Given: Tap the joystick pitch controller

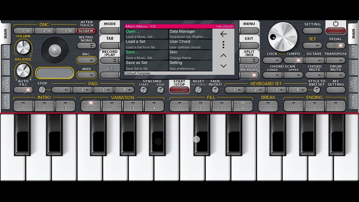Looking at the screenshot, I should [x=55, y=50].
